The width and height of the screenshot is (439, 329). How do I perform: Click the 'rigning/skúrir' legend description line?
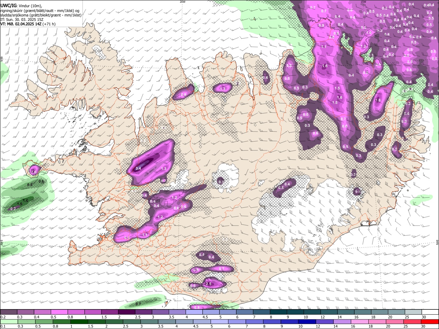(x=40, y=10)
